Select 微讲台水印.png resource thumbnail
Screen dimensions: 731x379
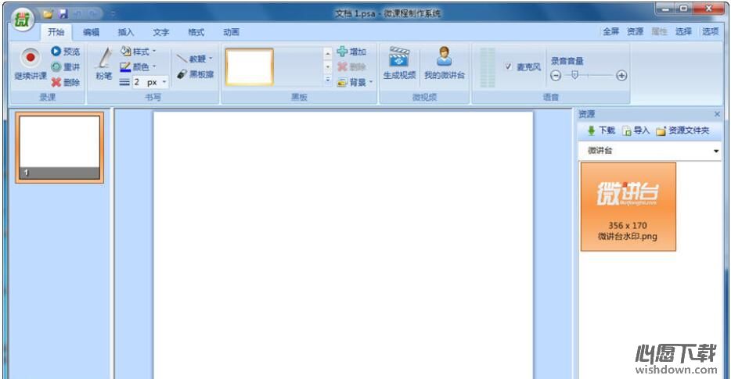[x=628, y=207]
